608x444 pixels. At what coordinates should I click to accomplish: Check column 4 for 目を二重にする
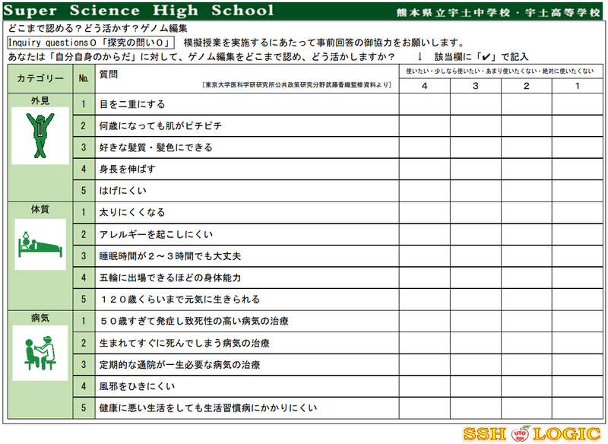(x=424, y=104)
